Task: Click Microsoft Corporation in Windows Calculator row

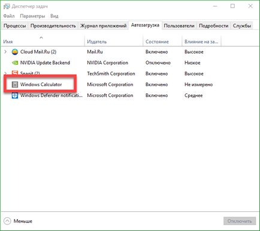Action: pos(110,84)
